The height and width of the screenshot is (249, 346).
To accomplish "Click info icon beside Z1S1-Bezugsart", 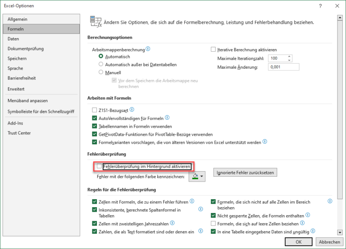I will point(132,109).
